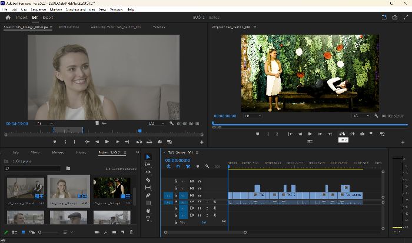Open Program monitor Fit zoom dropdown
This screenshot has height=243, width=412.
(252, 116)
